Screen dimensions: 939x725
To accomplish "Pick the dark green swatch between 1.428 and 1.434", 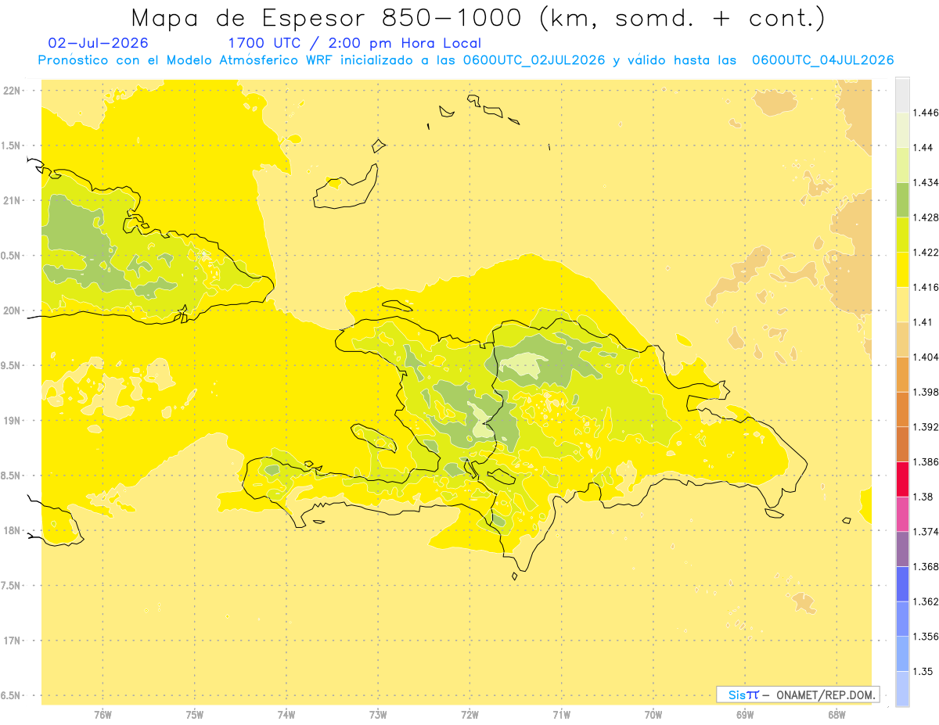I will tap(902, 199).
